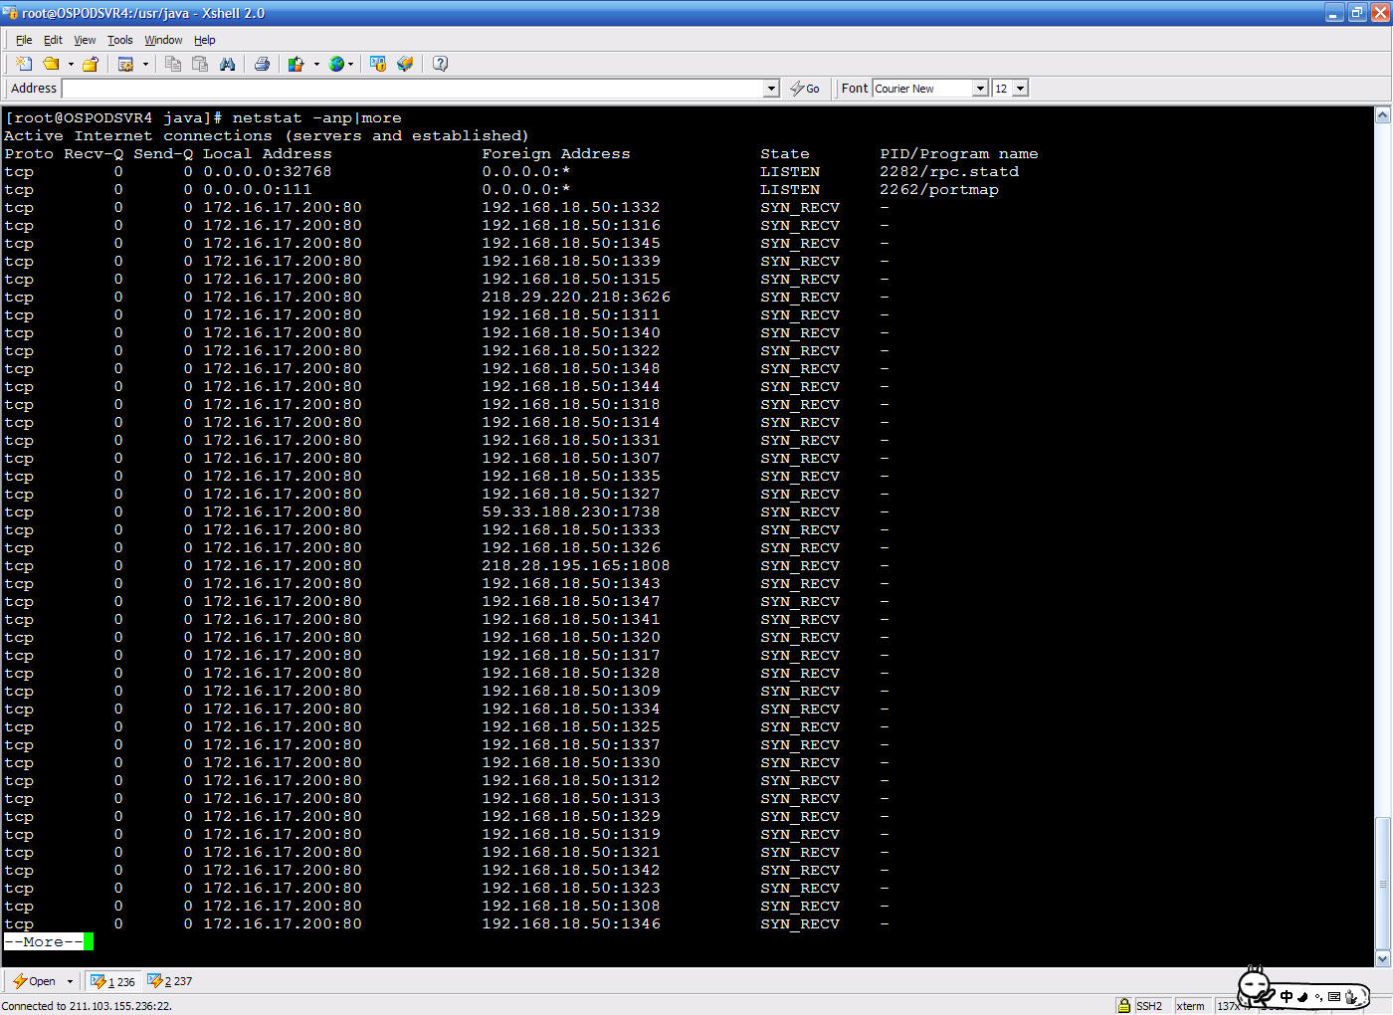Expand the Address bar history dropdown

coord(771,89)
